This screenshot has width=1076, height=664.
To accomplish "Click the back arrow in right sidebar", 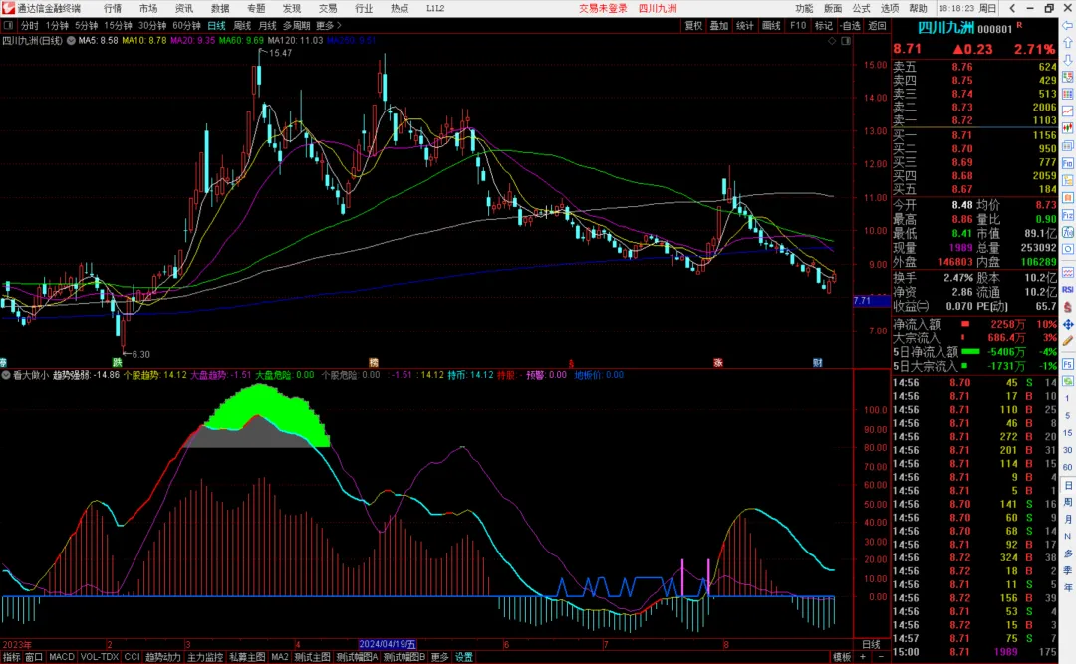I will coord(1068,25).
